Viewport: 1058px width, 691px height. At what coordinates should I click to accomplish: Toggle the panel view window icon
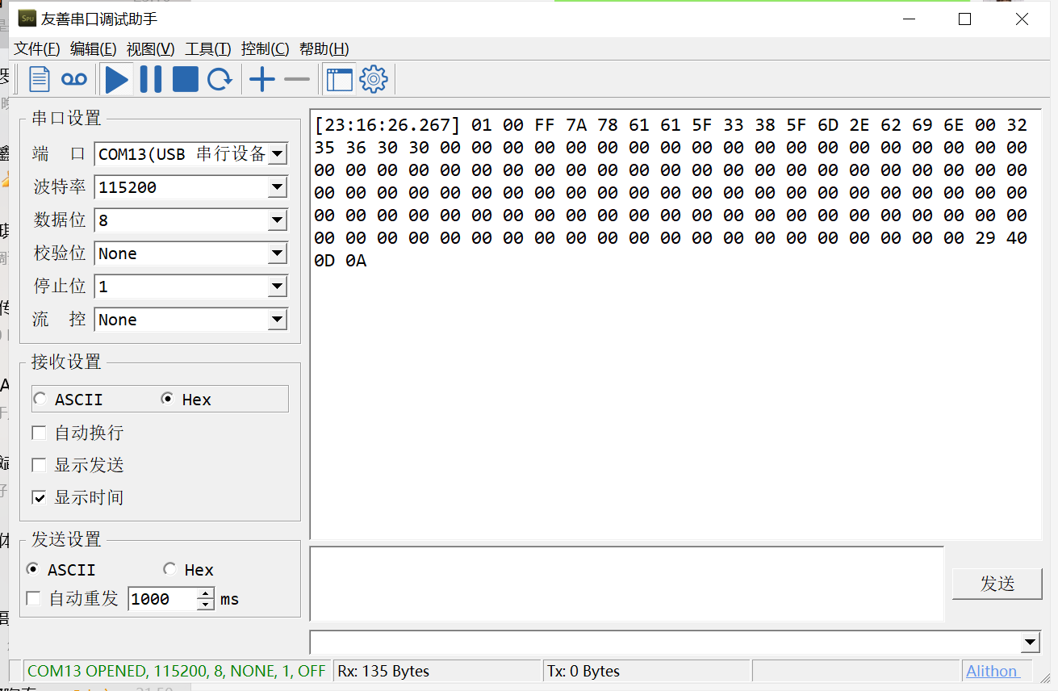pyautogui.click(x=339, y=79)
